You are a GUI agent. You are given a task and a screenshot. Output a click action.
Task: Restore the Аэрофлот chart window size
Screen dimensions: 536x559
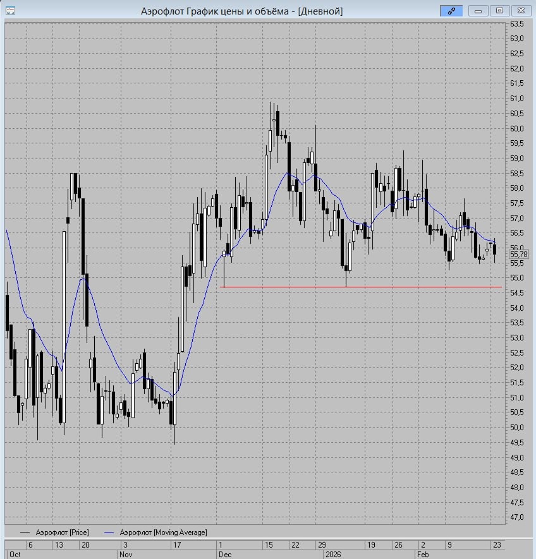pyautogui.click(x=499, y=11)
